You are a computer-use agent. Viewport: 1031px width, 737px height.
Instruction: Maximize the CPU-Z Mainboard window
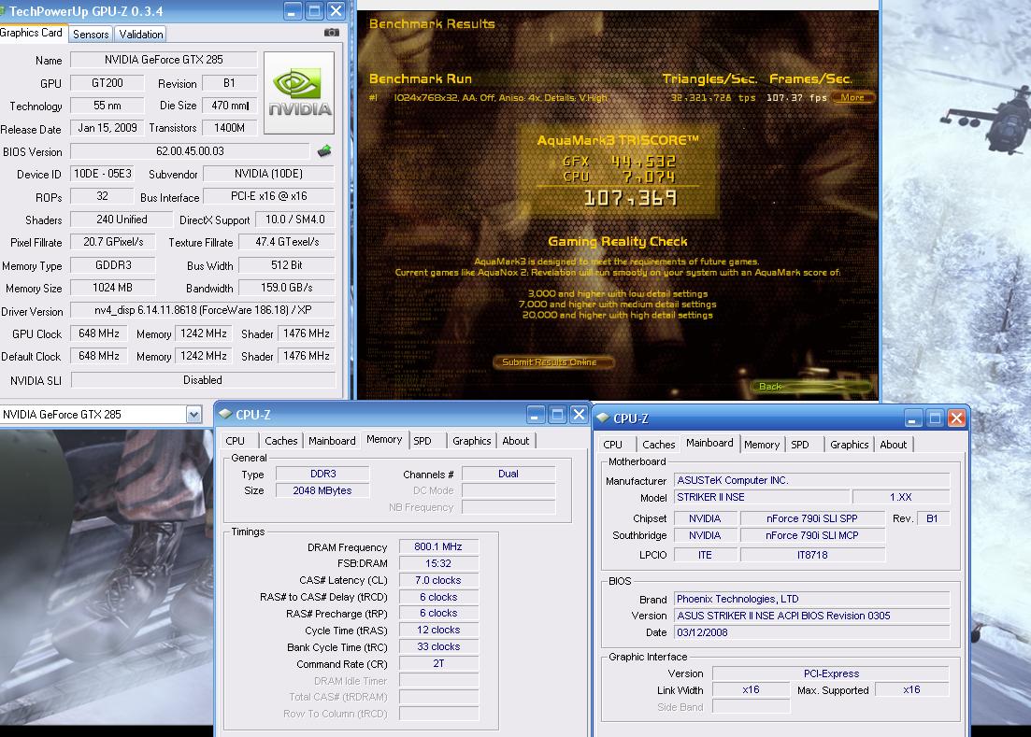point(935,418)
